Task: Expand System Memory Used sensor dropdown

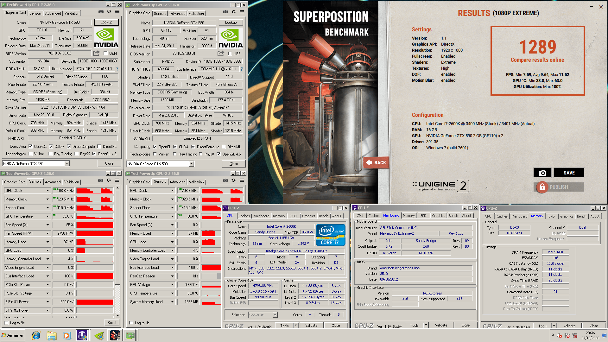Action: coord(172,302)
